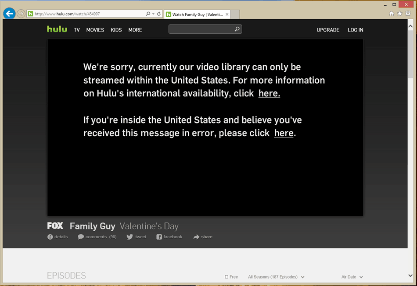Image resolution: width=417 pixels, height=286 pixels.
Task: Click the vertical scrollbar thumb
Action: (x=410, y=54)
